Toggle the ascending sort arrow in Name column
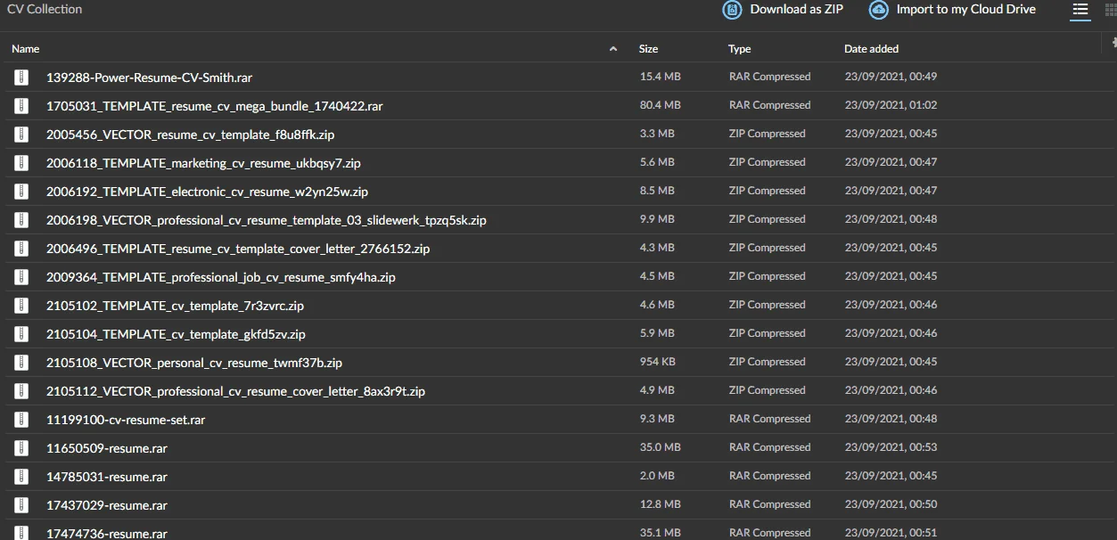 click(x=612, y=49)
